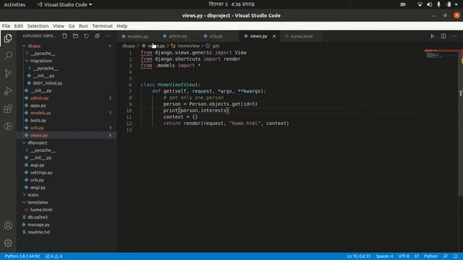The height and width of the screenshot is (260, 463).
Task: Click the microphone indicator in top bar
Action: 439,4
